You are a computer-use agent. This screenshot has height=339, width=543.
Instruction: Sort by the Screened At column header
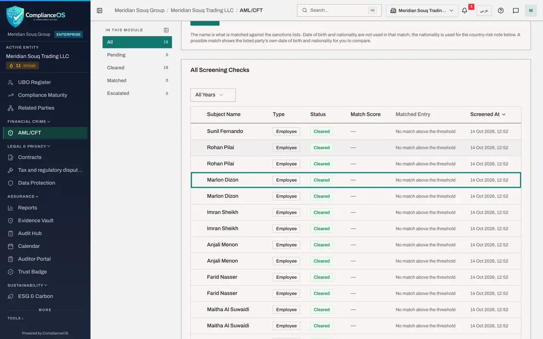click(488, 114)
